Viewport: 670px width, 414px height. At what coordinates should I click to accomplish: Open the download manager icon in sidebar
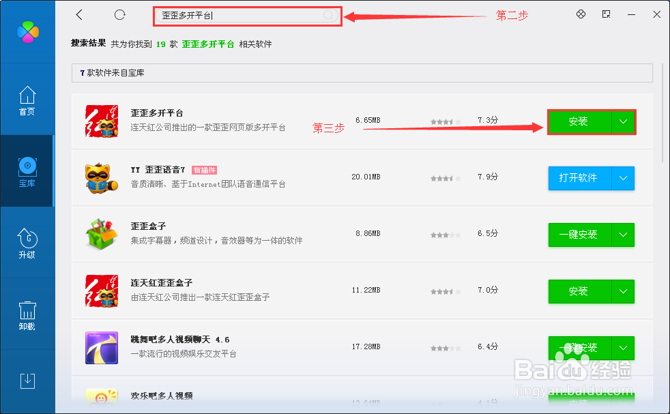(27, 381)
